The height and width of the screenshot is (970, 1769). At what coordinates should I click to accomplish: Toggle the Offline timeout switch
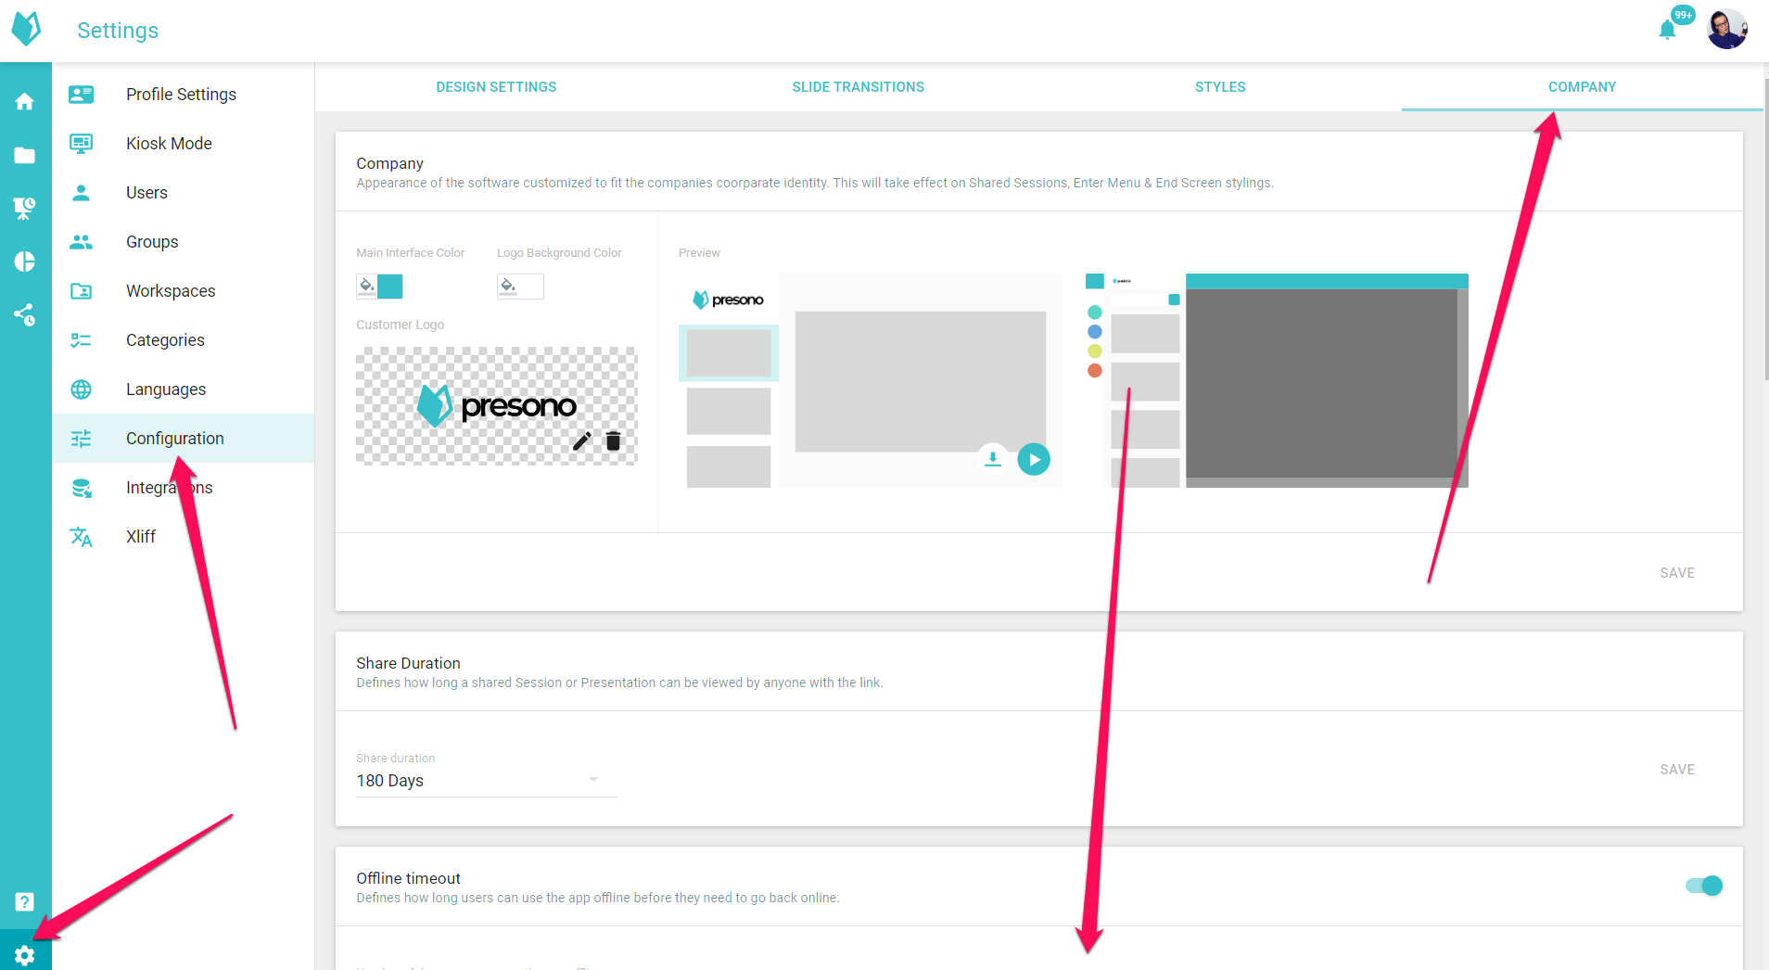(1704, 886)
